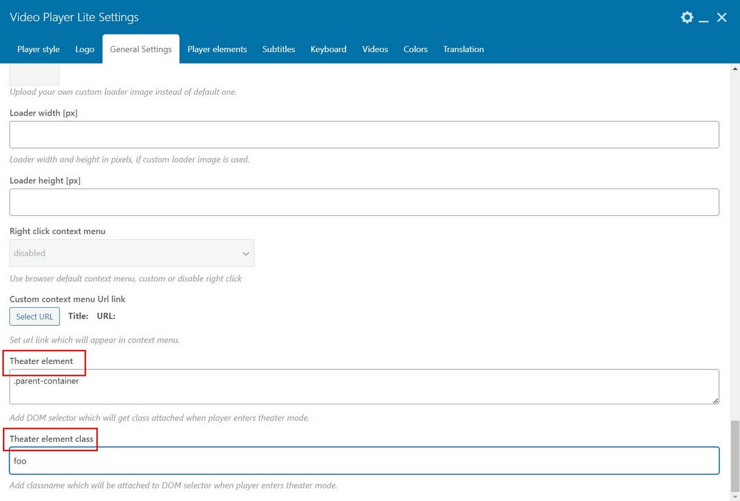The width and height of the screenshot is (740, 501).
Task: Go to the Translation tab
Action: (x=463, y=49)
